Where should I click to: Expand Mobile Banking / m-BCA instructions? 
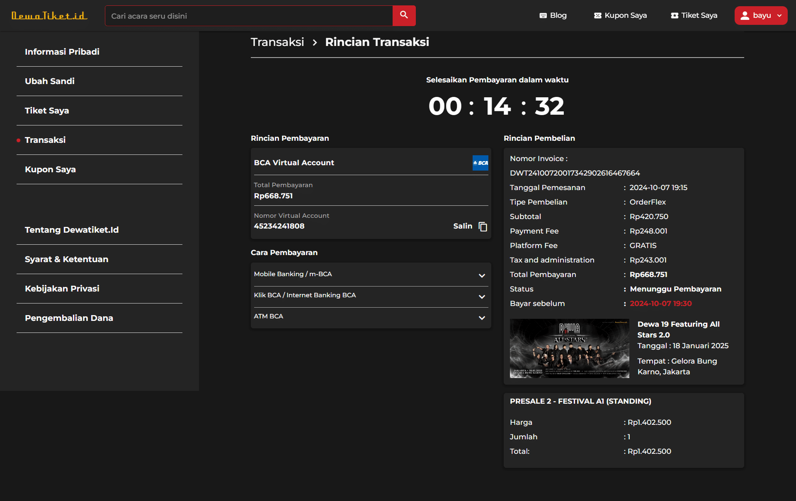[371, 275]
